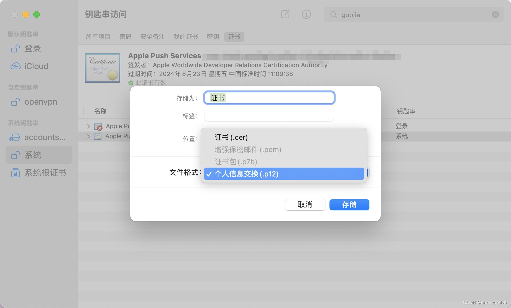Clear the search field with the x icon
Viewport: 511px width, 308px height.
[x=495, y=14]
